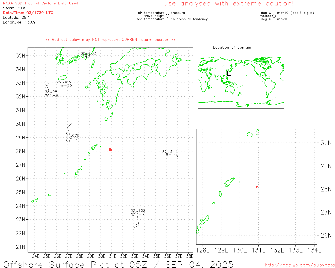This screenshot has height=268, width=335.
Task: Click the 'Location of domain:' caption
Action: click(233, 47)
